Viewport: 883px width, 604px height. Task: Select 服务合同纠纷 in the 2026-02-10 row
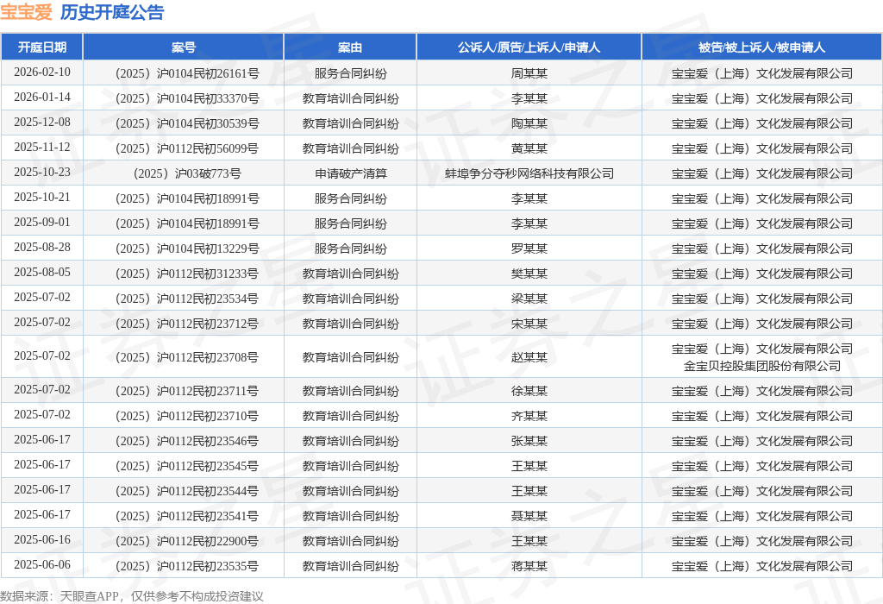351,73
